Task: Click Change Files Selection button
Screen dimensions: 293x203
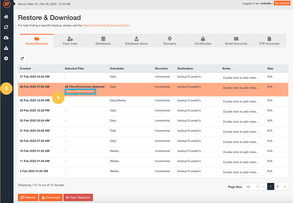Action: point(80,91)
